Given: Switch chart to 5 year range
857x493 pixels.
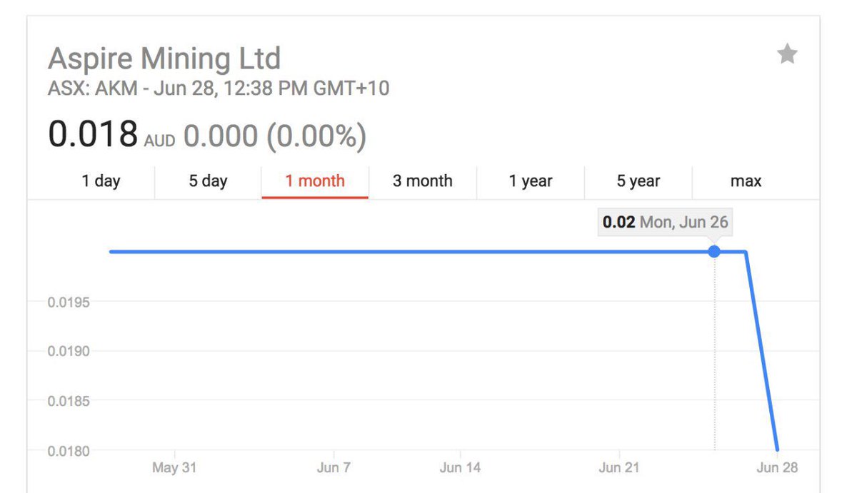Looking at the screenshot, I should pos(638,181).
